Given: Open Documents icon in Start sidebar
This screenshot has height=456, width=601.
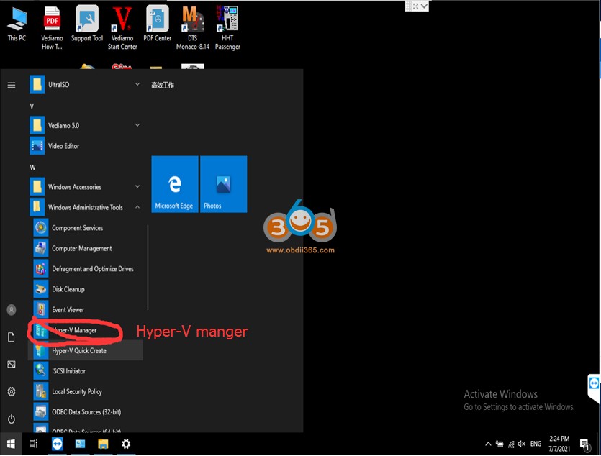Looking at the screenshot, I should pyautogui.click(x=12, y=337).
